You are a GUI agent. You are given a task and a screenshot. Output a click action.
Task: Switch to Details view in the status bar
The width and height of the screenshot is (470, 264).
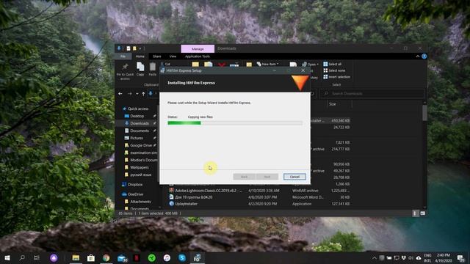tap(415, 213)
